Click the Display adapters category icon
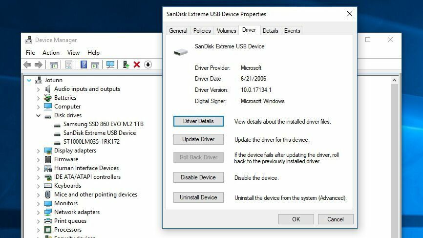 [x=48, y=151]
